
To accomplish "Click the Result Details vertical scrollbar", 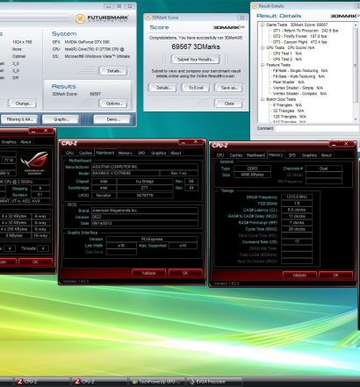I will 356,72.
